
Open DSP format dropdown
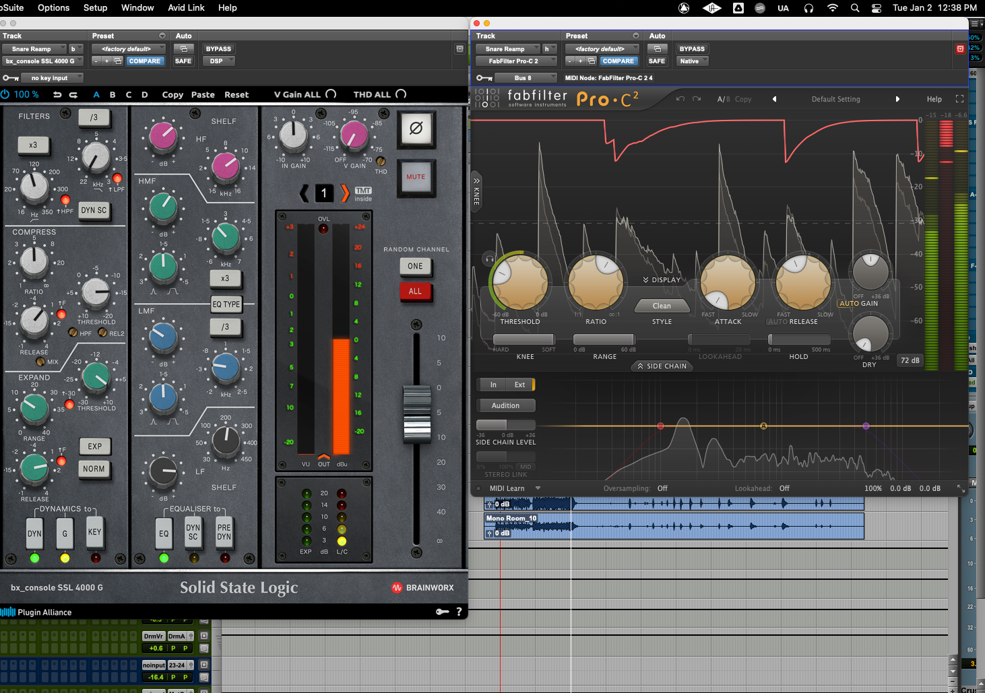coord(219,61)
